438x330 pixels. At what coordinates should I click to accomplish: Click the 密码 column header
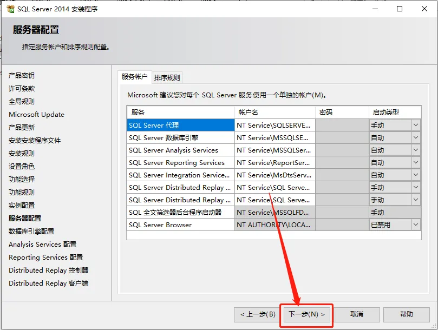342,112
